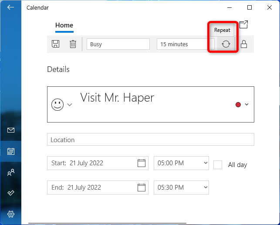Go back using the left arrow
The width and height of the screenshot is (280, 225).
pyautogui.click(x=10, y=7)
